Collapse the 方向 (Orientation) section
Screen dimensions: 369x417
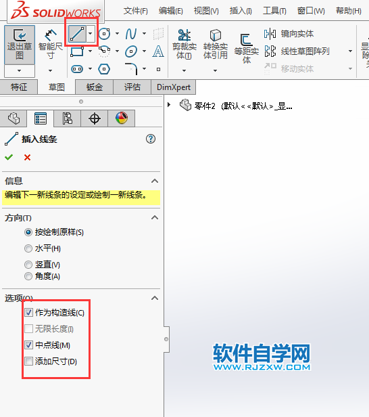tap(155, 217)
